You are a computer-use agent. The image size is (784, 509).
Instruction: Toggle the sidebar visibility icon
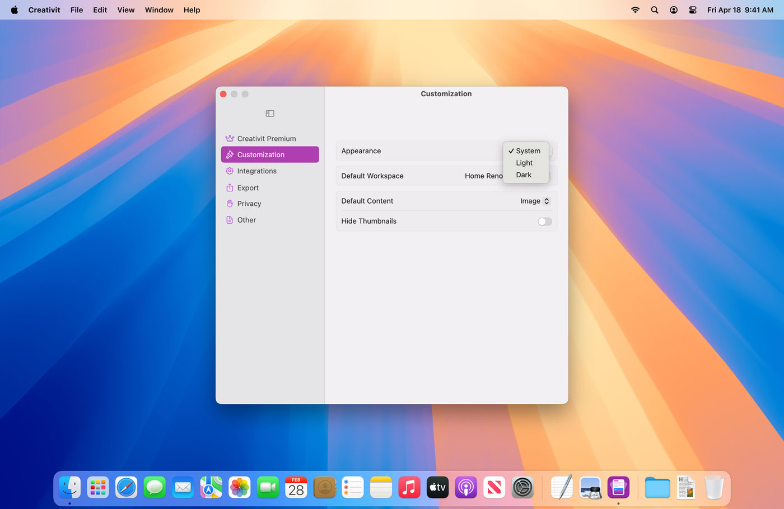(x=270, y=114)
